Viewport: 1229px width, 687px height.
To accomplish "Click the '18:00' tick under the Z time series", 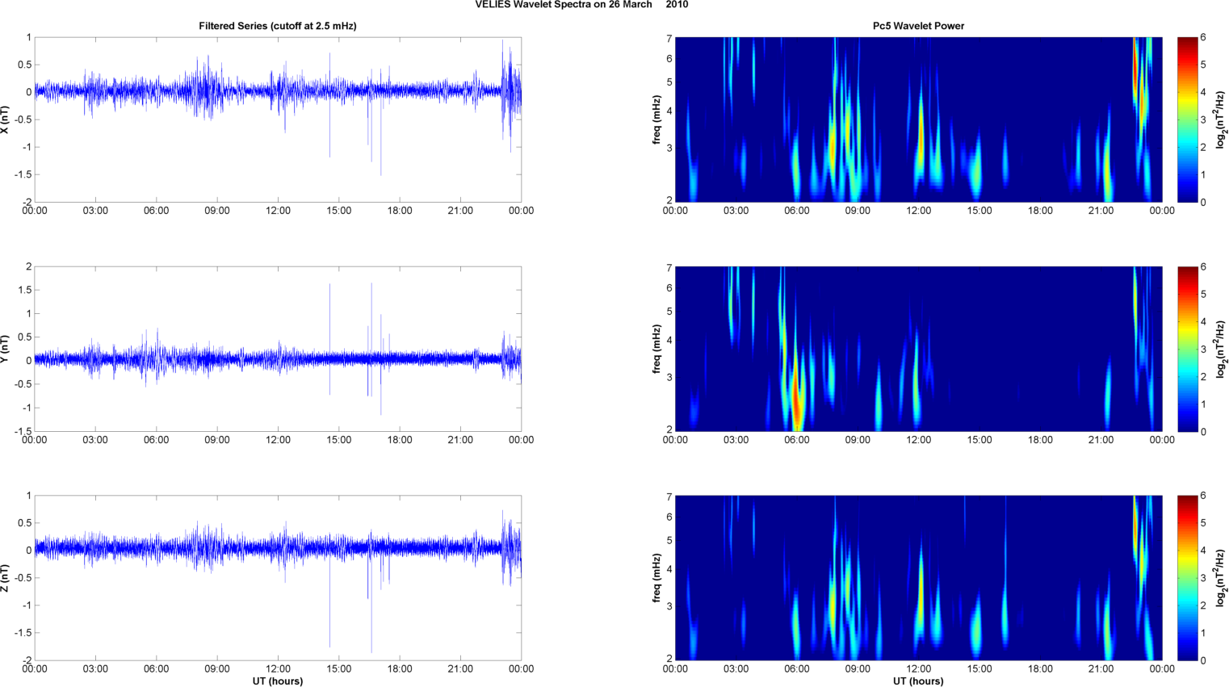I will click(400, 668).
